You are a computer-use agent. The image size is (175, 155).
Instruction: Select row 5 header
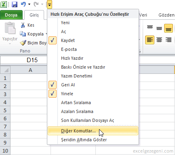point(5,110)
